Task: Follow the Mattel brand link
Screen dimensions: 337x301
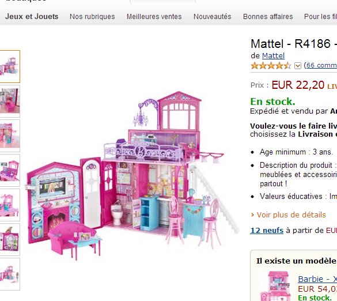Action: click(x=273, y=56)
